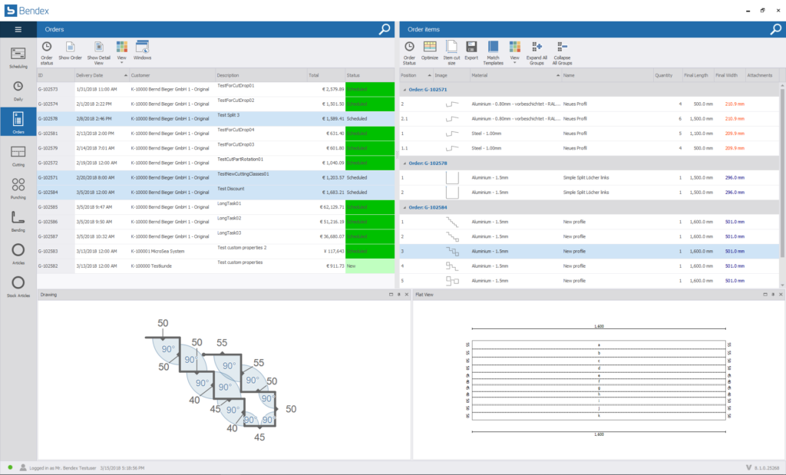786x475 pixels.
Task: Toggle the hamburger menu button
Action: [x=18, y=29]
